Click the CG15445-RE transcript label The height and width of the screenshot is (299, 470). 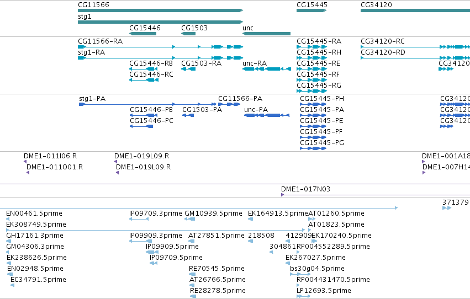point(318,63)
